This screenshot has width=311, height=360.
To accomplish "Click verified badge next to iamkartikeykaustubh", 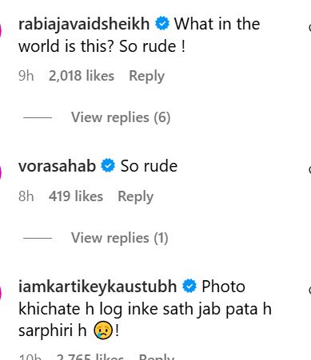I will click(x=189, y=286).
